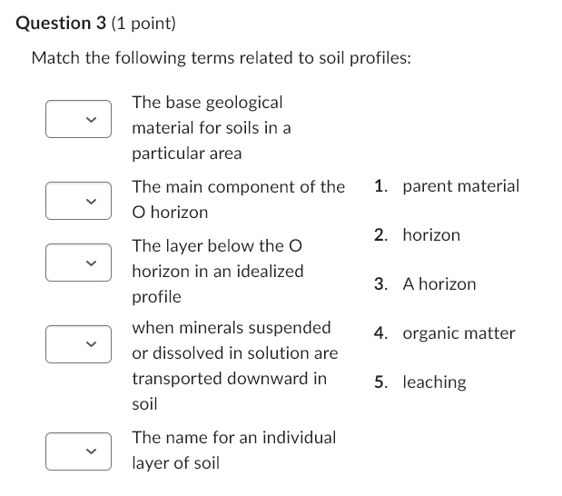
Task: Click the "individual layer of soil" prompt text
Action: click(x=233, y=450)
